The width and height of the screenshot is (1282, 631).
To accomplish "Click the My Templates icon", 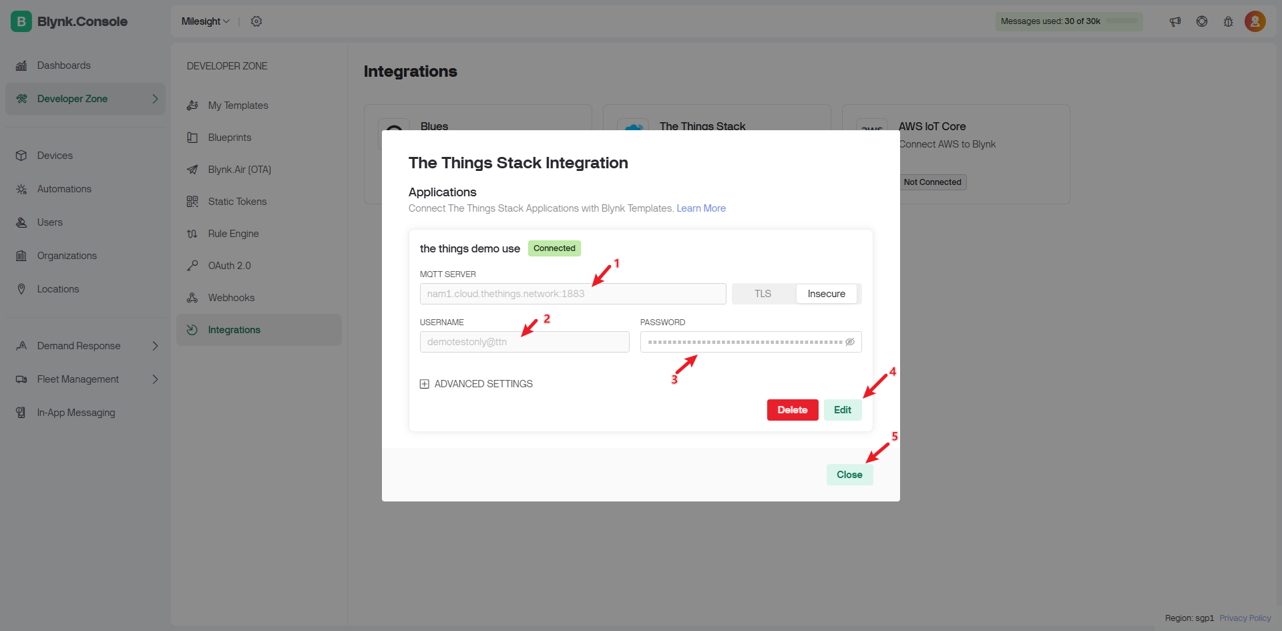I will click(x=192, y=106).
